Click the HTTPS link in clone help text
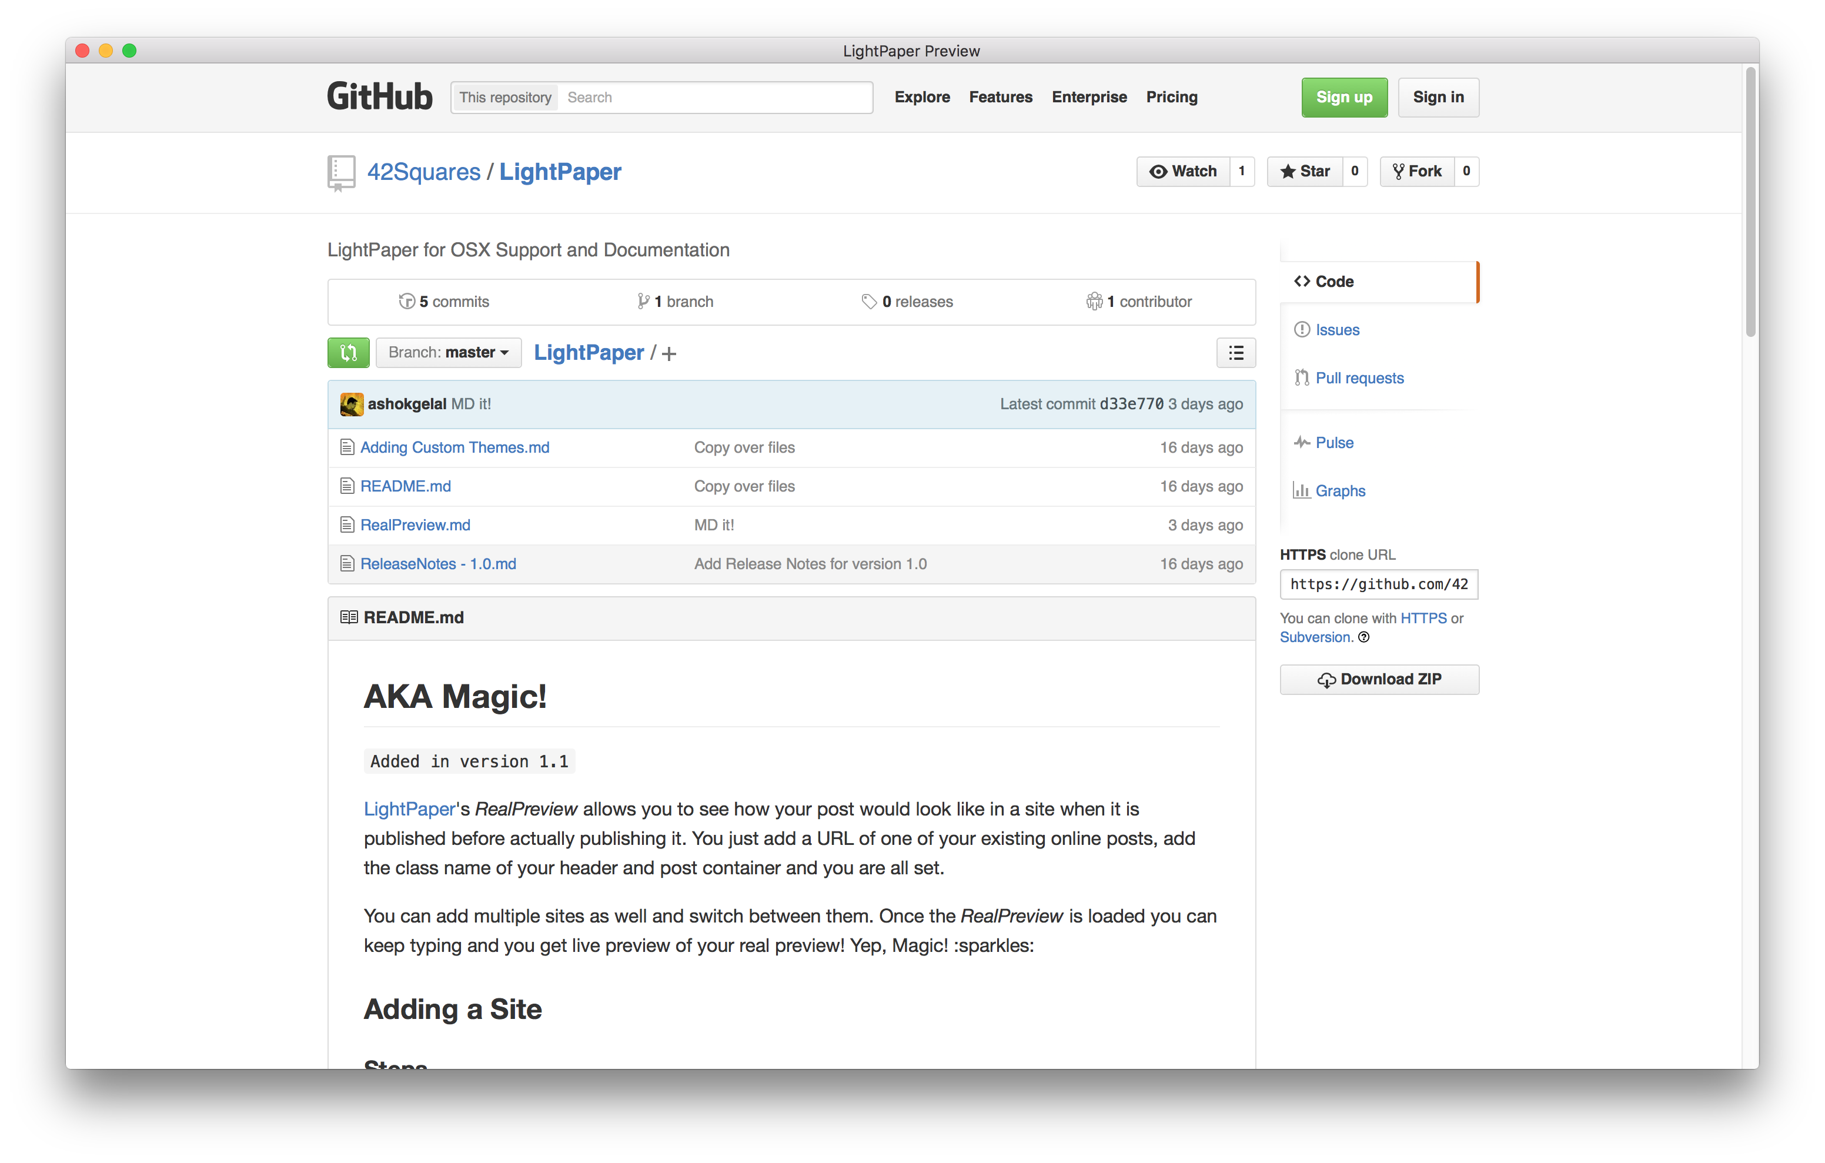1825x1163 pixels. coord(1423,618)
